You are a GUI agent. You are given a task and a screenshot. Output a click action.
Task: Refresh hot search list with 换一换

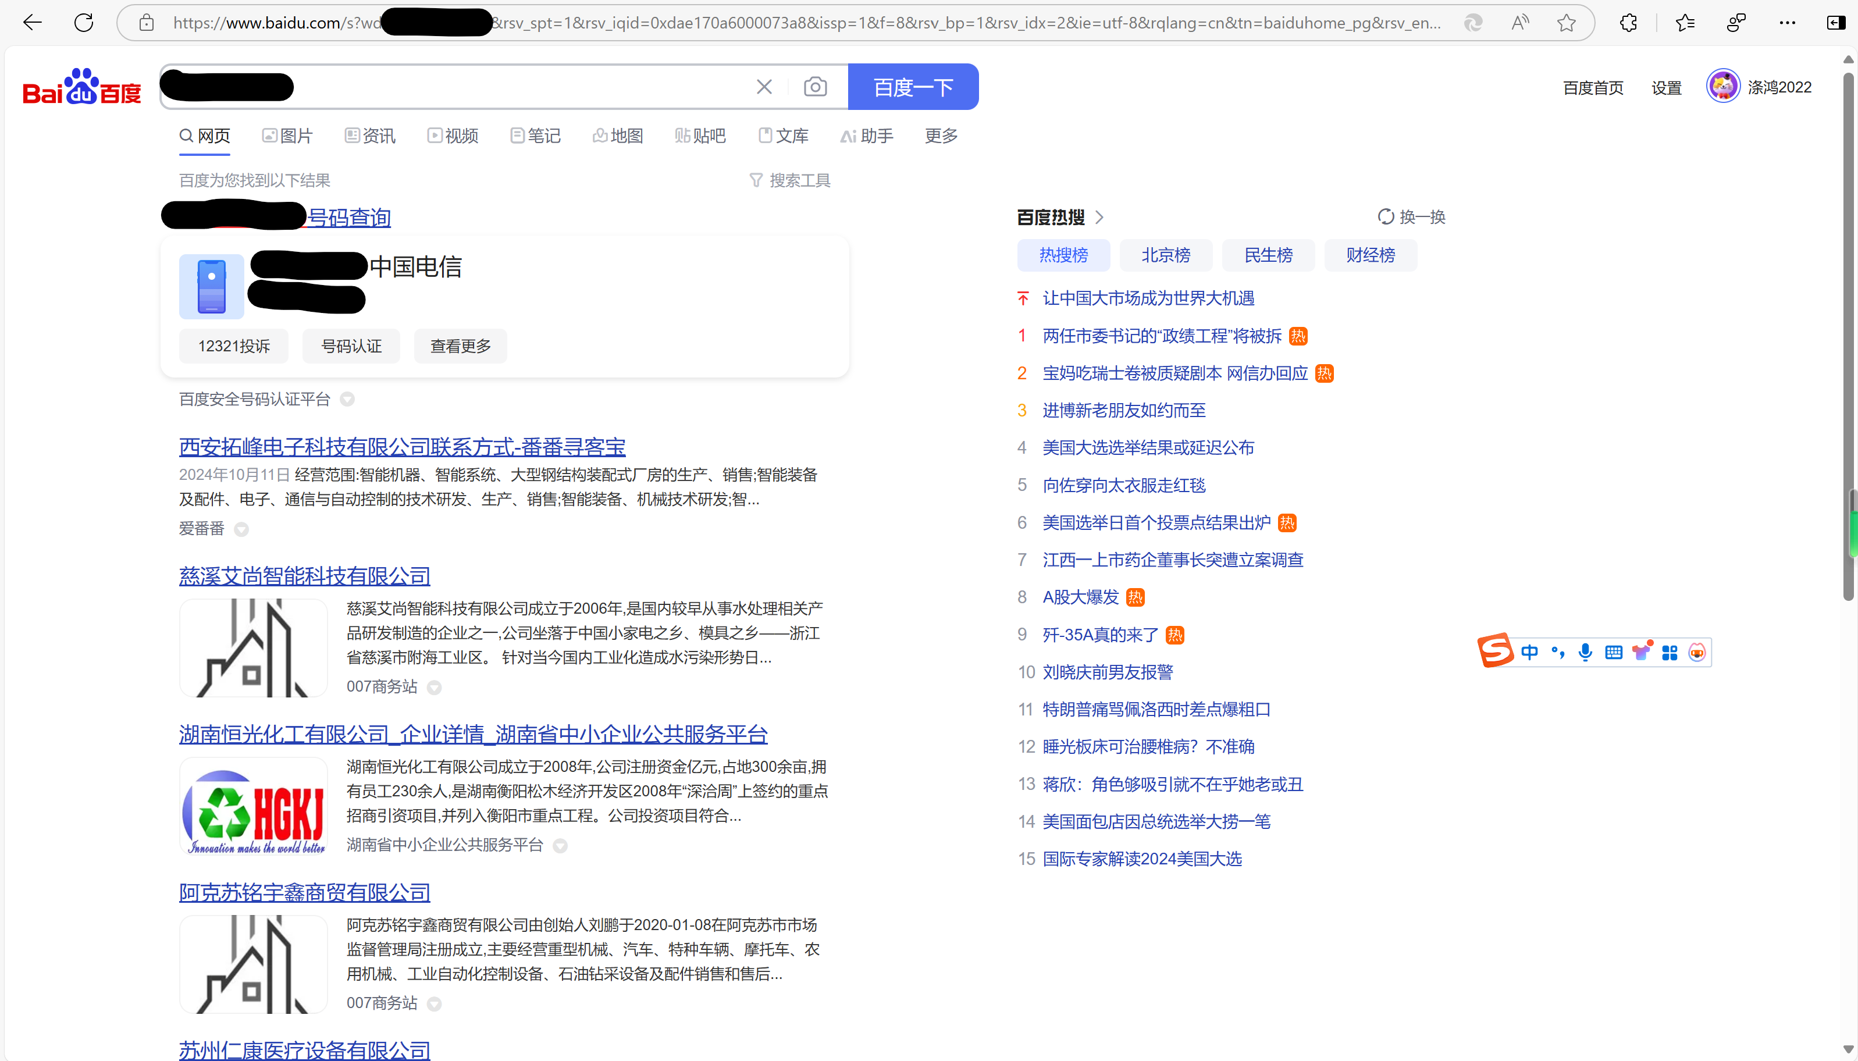coord(1411,216)
